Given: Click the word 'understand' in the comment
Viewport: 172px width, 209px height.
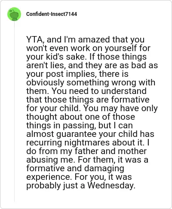Looking at the screenshot, I should click(124, 91).
